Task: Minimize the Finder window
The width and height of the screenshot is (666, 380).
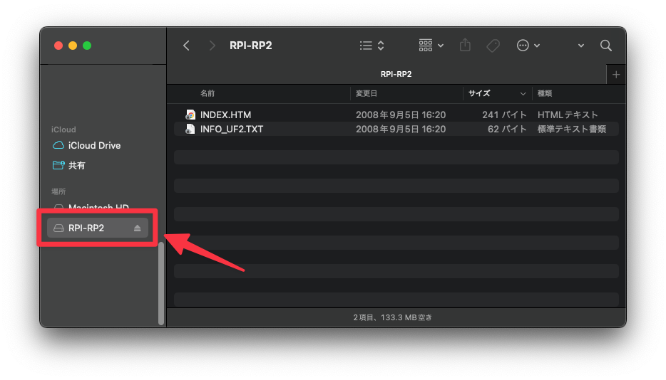Action: pos(73,46)
